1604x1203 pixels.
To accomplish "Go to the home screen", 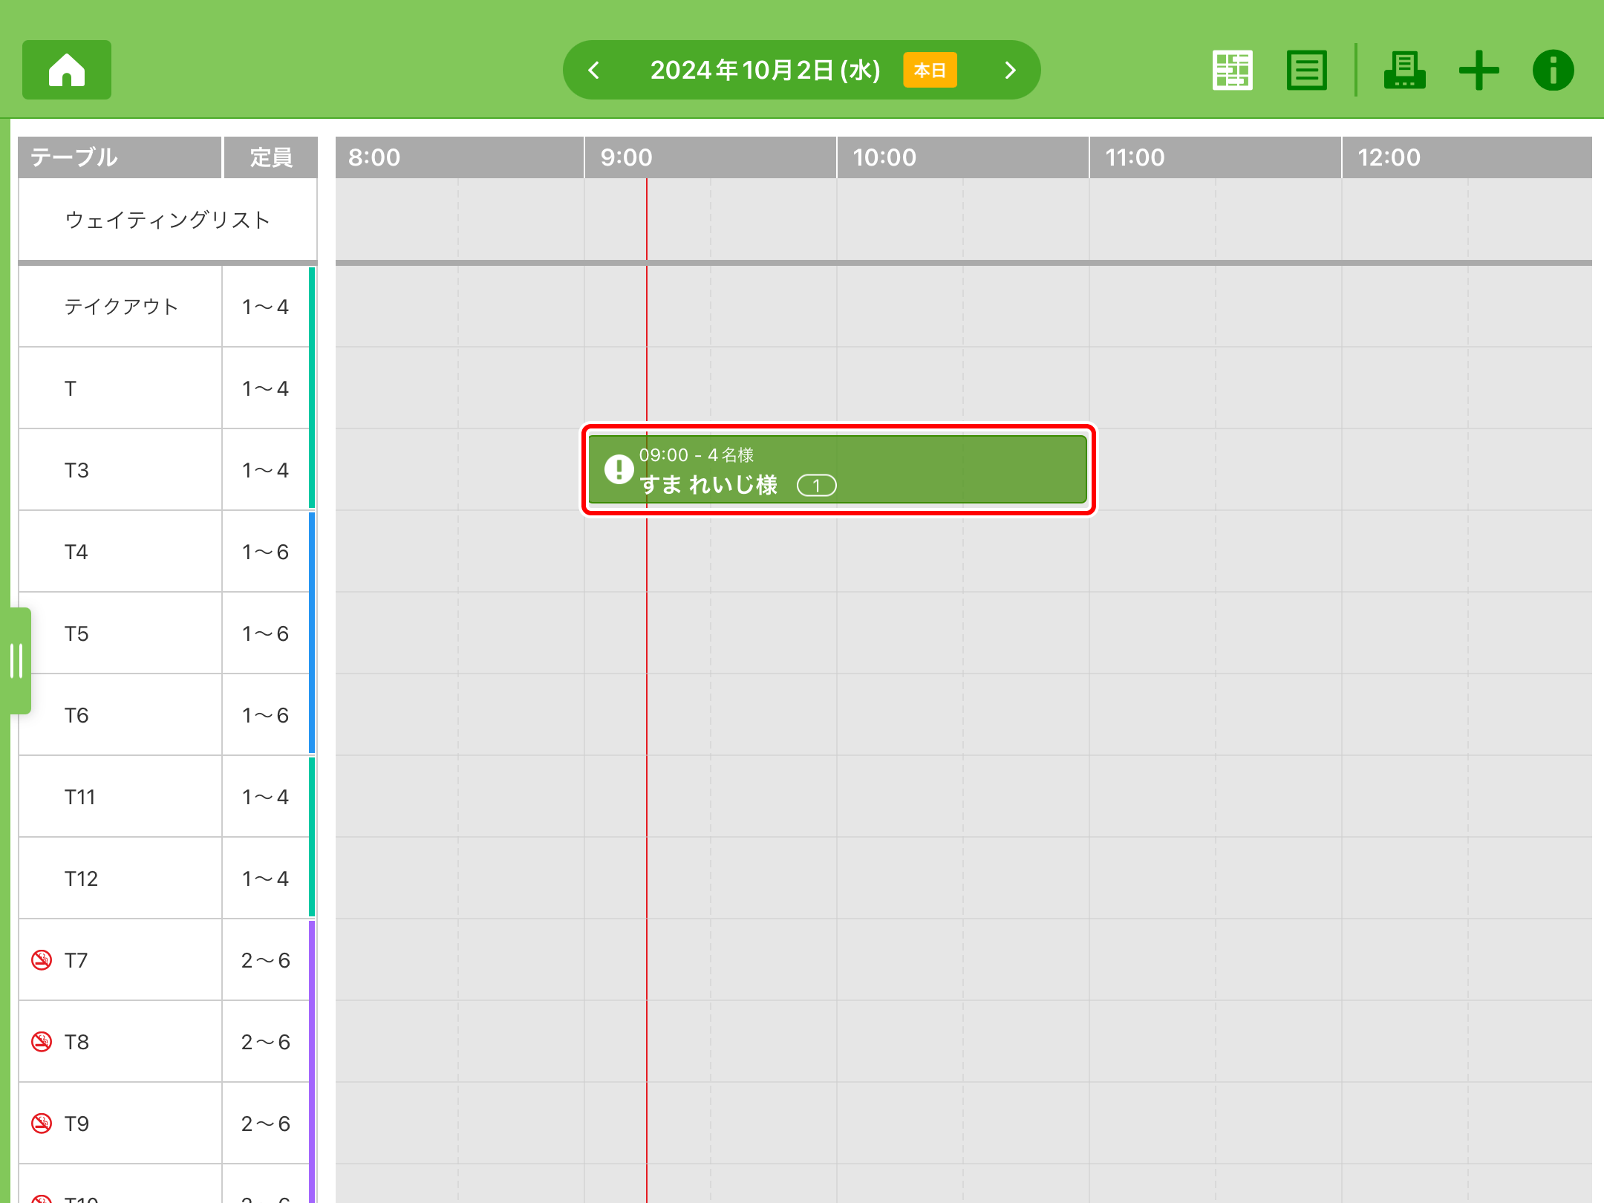I will click(67, 70).
